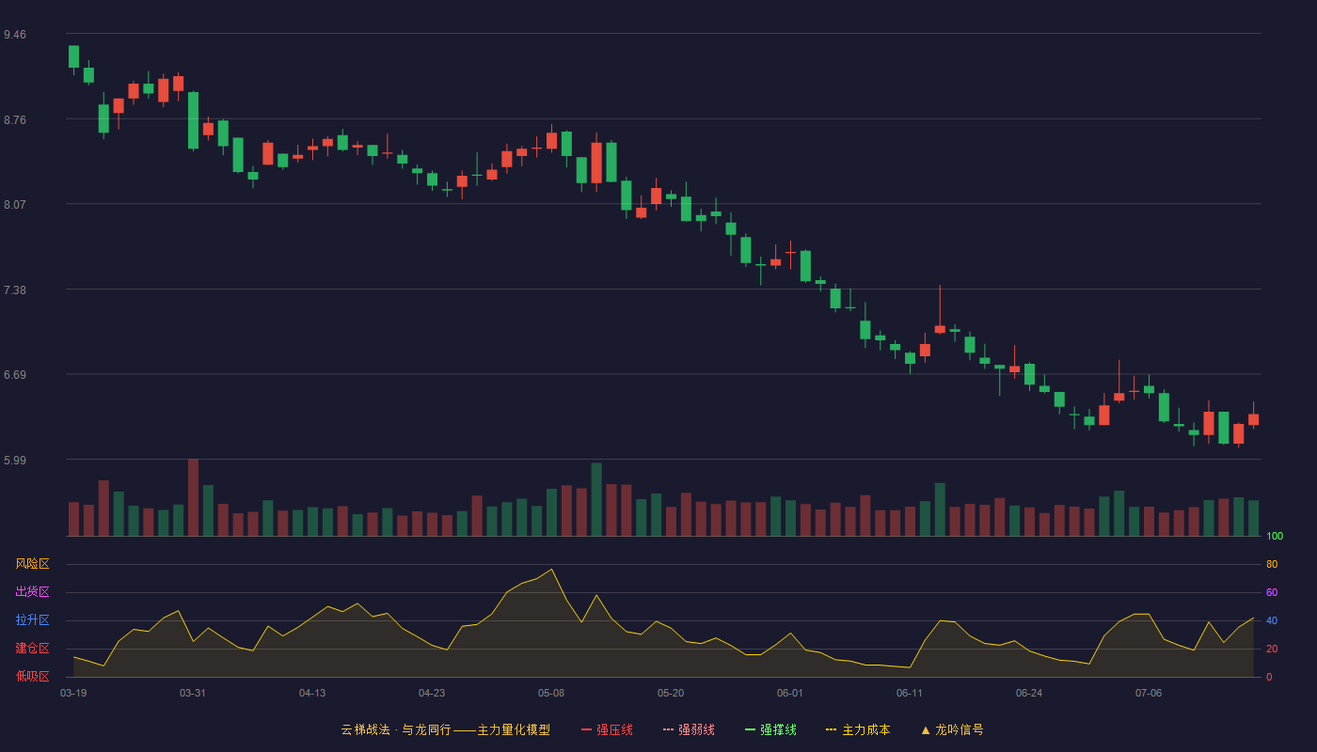Viewport: 1317px width, 752px height.
Task: Click the green dash icon beside 强撑线
Action: (750, 729)
